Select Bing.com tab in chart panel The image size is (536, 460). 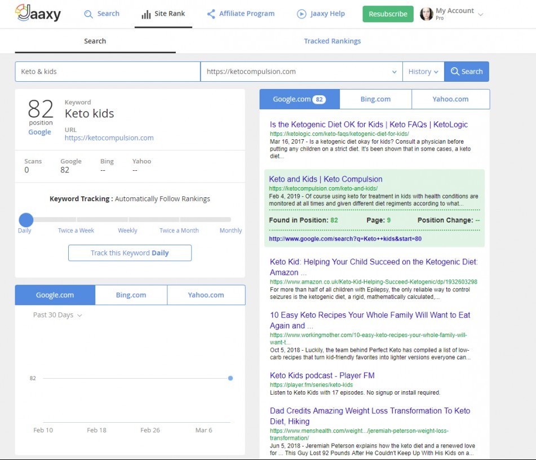tap(131, 295)
